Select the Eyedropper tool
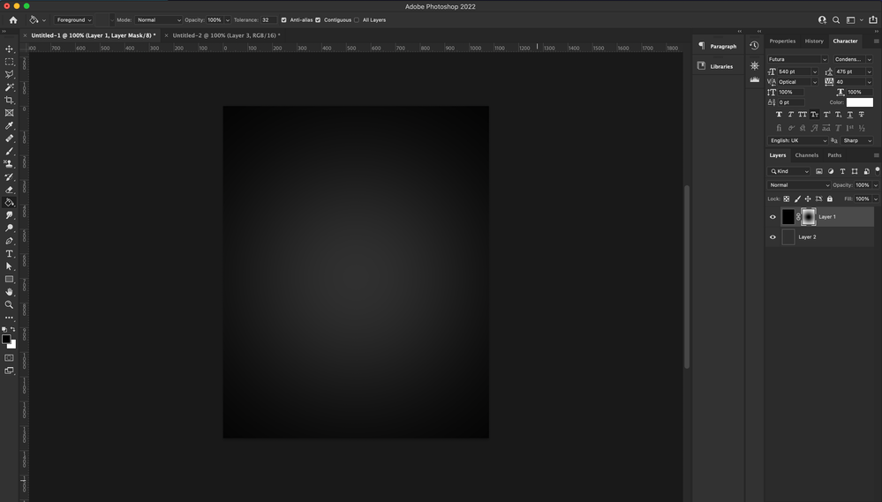The width and height of the screenshot is (882, 502). click(x=9, y=125)
